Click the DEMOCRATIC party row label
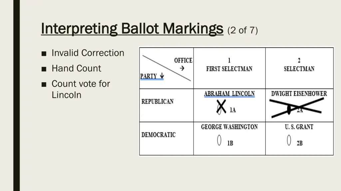Screen dimensions: 341x191 (159, 135)
